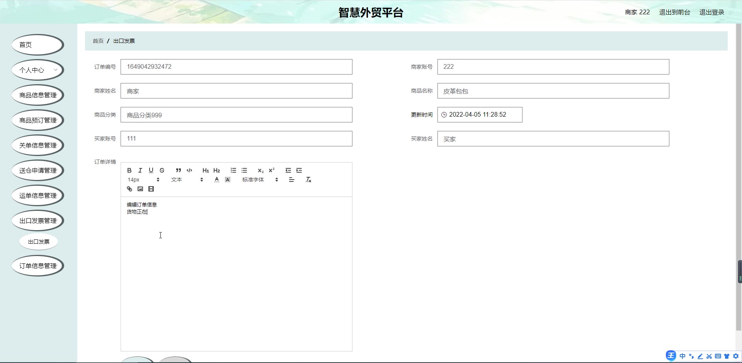Create an ordered numbered list
Screen dimensions: 742x363
coord(233,170)
